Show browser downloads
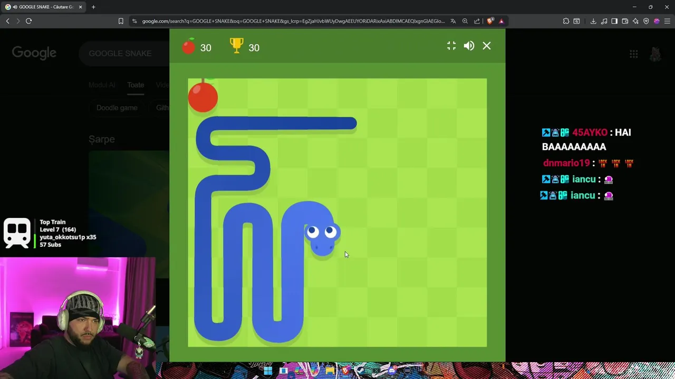675x379 pixels. pos(593,21)
